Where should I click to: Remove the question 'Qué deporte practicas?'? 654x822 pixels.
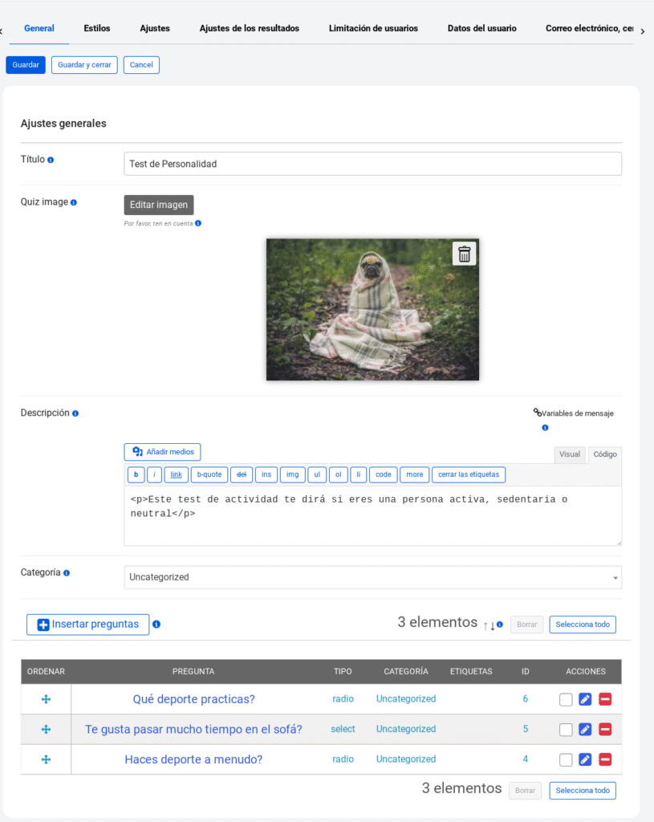(605, 699)
